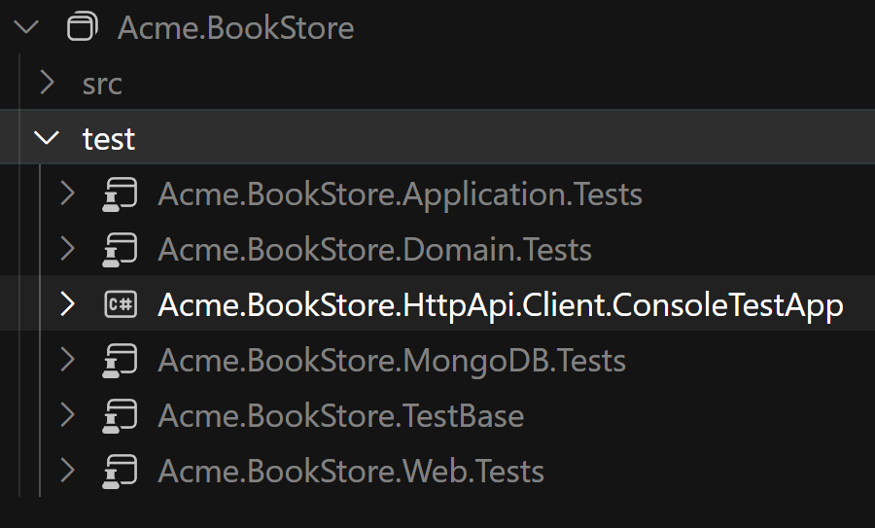The image size is (875, 528).
Task: Click the TestBase test project icon
Action: tap(120, 416)
